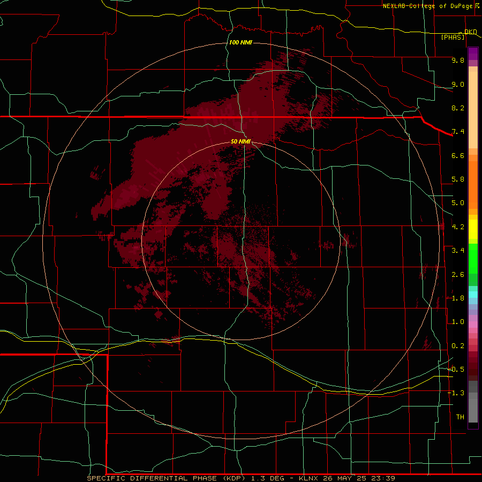Click the cyan segment of the color bar

click(473, 295)
